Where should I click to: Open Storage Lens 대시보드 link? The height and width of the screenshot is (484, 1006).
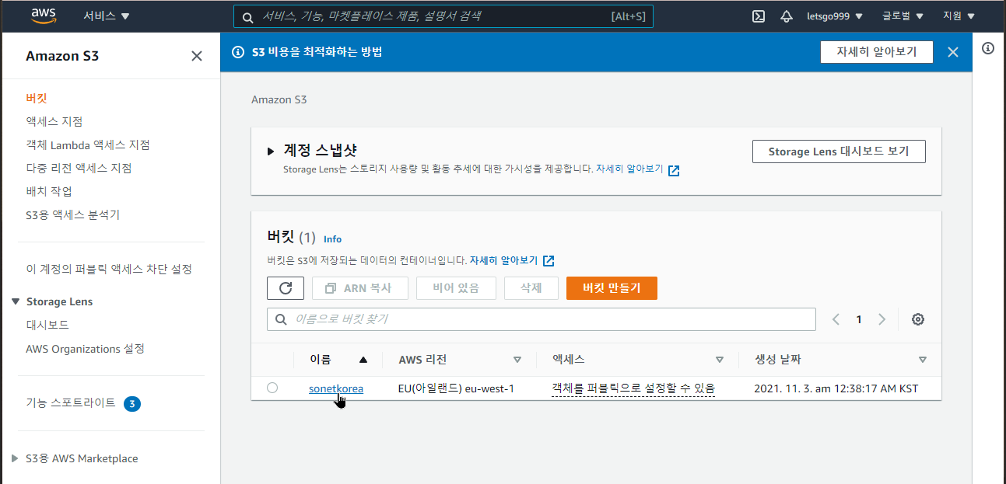(47, 325)
